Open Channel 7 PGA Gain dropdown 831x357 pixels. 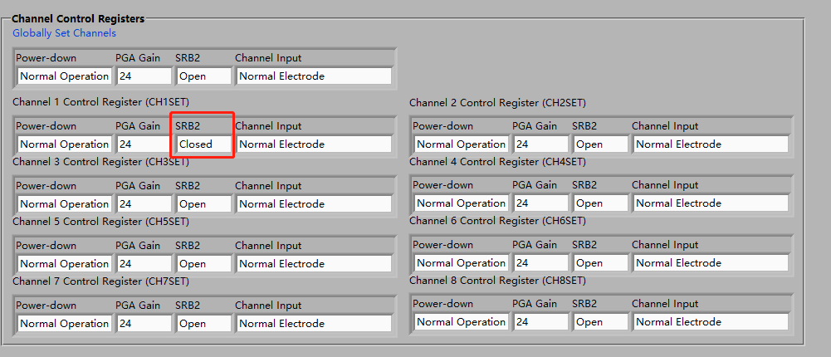click(x=143, y=324)
